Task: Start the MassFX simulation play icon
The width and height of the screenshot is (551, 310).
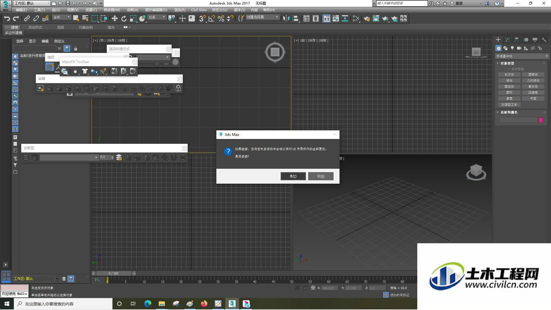Action: pyautogui.click(x=124, y=71)
